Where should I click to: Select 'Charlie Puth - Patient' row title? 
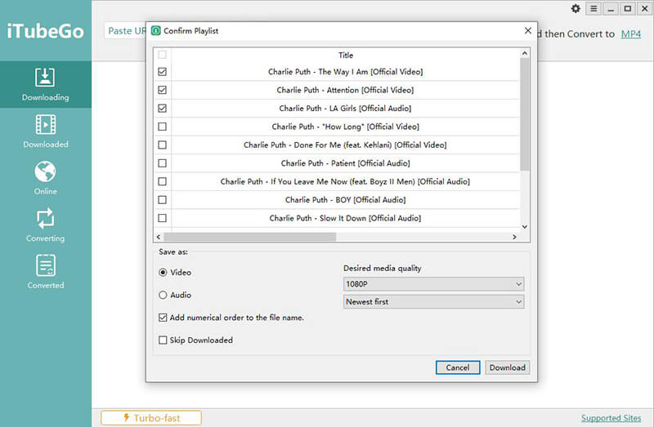tap(345, 163)
